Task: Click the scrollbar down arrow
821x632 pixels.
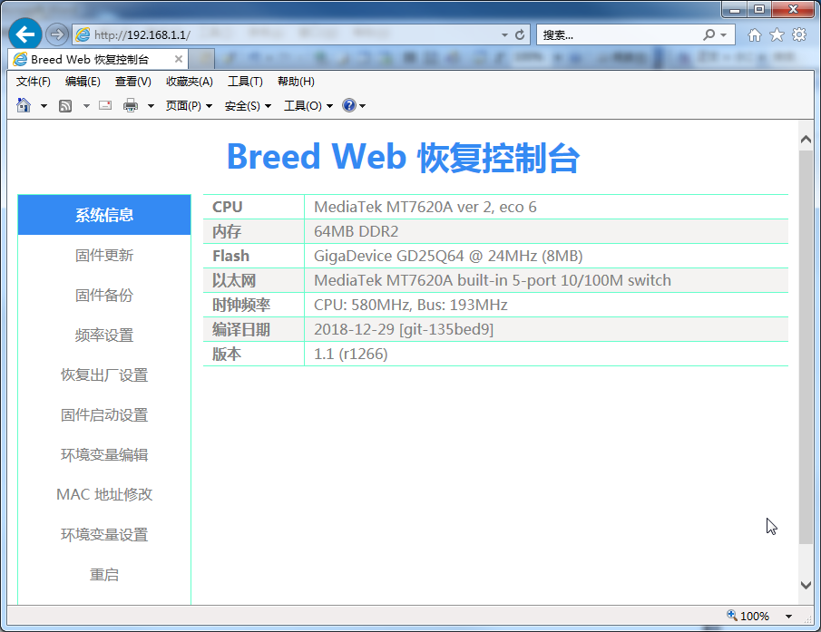Action: click(806, 585)
